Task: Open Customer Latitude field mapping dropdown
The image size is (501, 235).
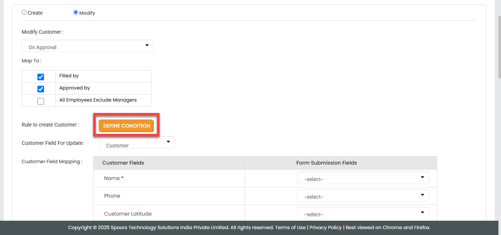Action: coord(363,213)
